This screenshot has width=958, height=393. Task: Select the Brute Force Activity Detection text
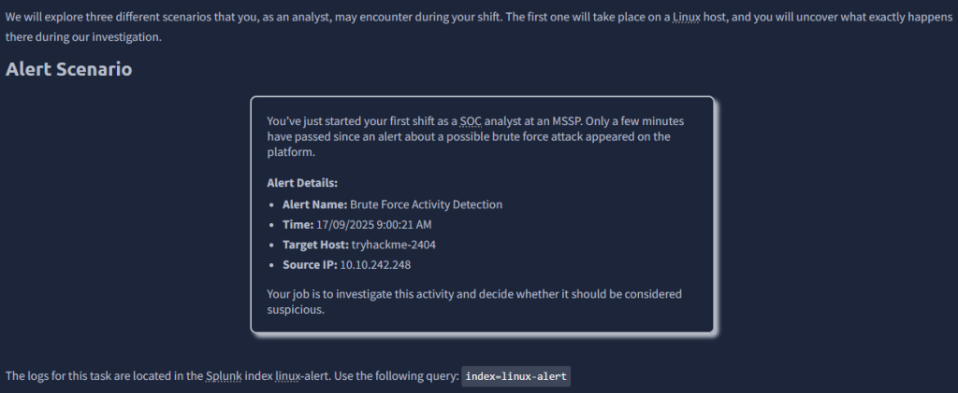pyautogui.click(x=426, y=204)
